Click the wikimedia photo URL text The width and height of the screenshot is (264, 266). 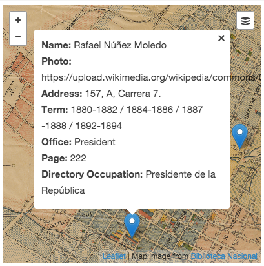[150, 77]
